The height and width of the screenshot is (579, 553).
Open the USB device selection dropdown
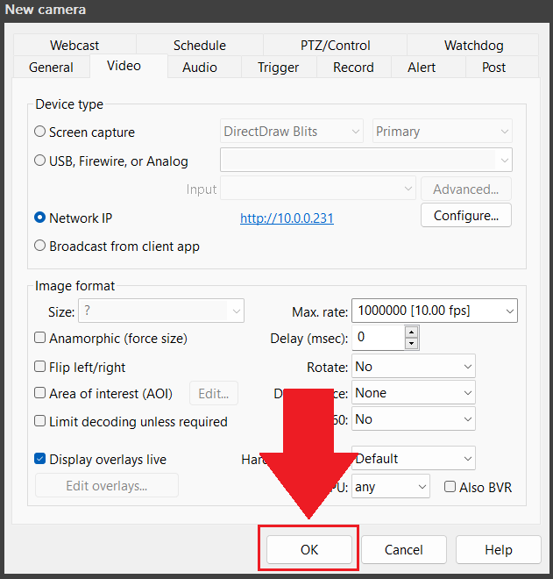(366, 160)
